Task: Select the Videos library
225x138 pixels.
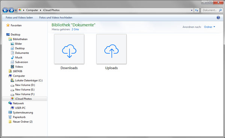Action: (19, 67)
